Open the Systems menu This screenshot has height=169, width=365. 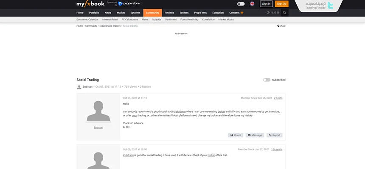pyautogui.click(x=135, y=13)
